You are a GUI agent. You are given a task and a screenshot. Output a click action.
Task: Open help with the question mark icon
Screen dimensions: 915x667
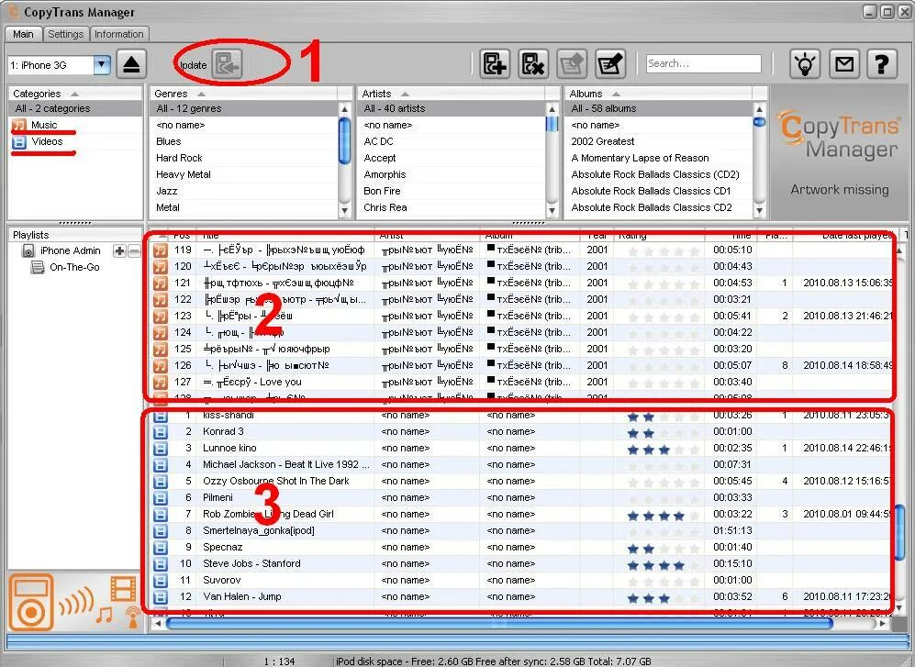882,64
